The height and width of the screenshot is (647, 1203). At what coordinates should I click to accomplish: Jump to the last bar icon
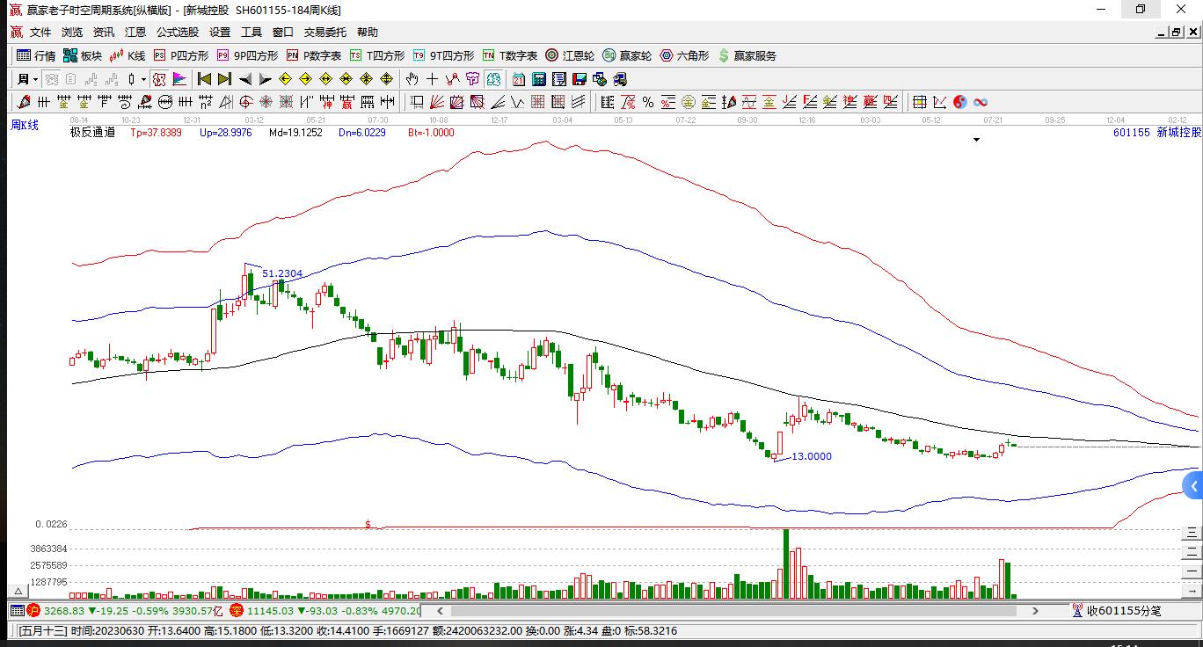pyautogui.click(x=224, y=79)
